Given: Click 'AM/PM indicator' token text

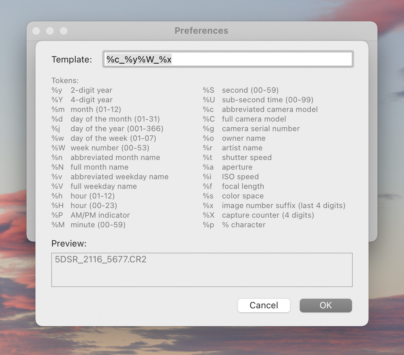Looking at the screenshot, I should coord(100,215).
